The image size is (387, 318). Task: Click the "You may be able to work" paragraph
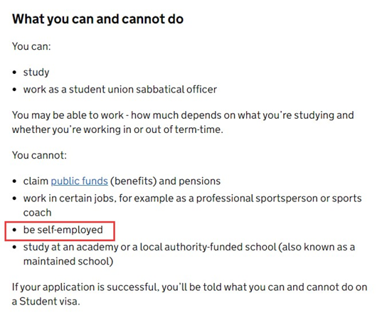[x=183, y=122]
